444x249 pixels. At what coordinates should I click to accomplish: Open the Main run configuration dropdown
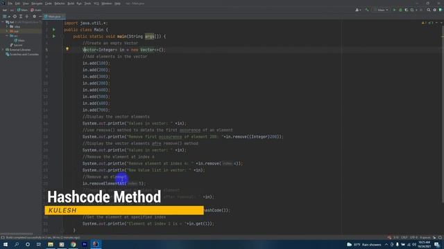click(x=381, y=10)
